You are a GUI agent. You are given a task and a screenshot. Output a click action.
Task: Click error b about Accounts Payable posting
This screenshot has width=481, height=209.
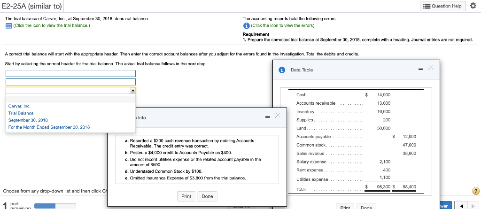pos(178,153)
